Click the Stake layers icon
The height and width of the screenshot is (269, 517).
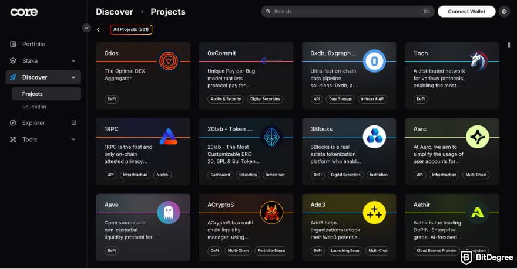13,60
